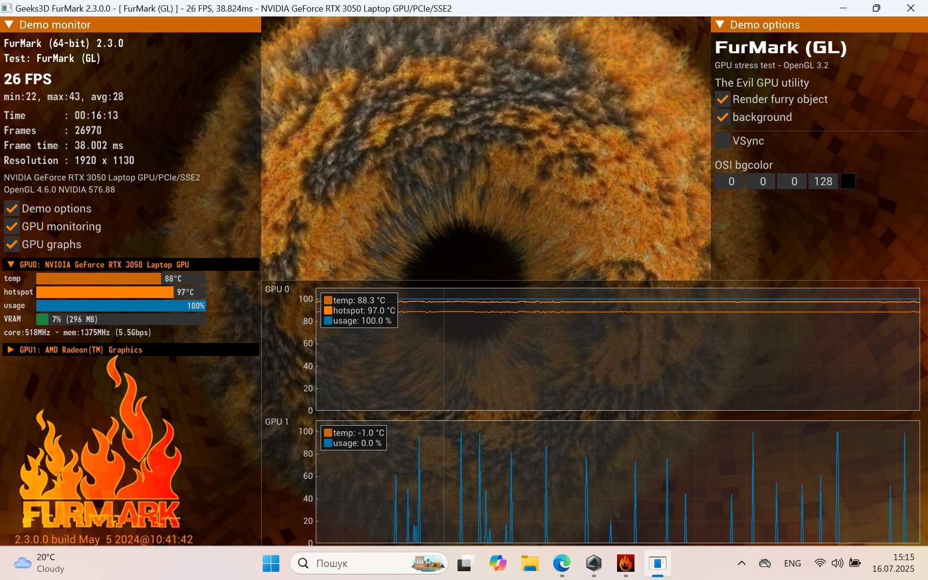Image resolution: width=928 pixels, height=580 pixels.
Task: Click the GPU usage 100% bar
Action: pyautogui.click(x=121, y=306)
